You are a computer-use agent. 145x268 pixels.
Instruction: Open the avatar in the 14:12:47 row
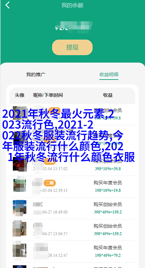click(20, 250)
